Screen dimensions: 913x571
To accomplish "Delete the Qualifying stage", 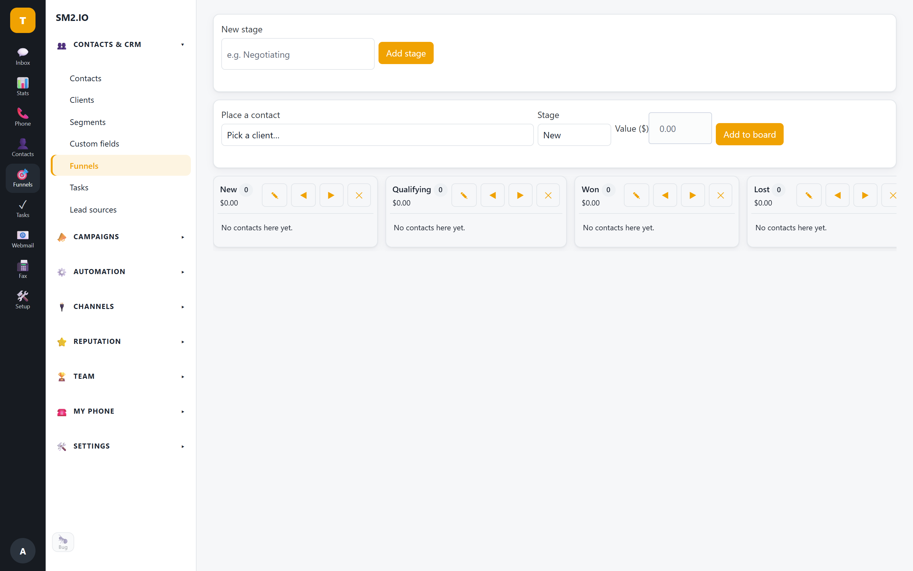I will [548, 195].
